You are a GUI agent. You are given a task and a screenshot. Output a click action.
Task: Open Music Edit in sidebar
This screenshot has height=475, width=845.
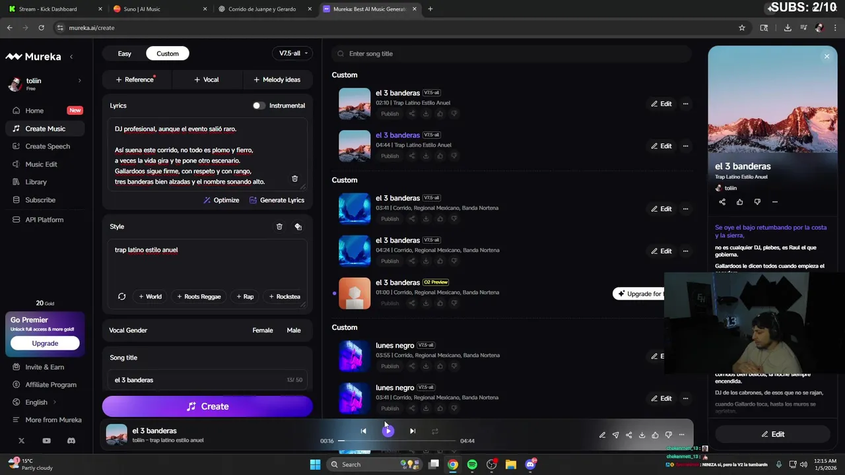(41, 164)
